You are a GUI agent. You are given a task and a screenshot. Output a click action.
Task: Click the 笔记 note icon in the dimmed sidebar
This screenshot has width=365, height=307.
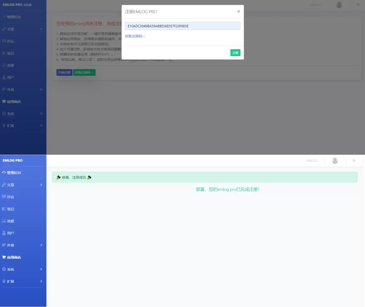tap(4, 53)
